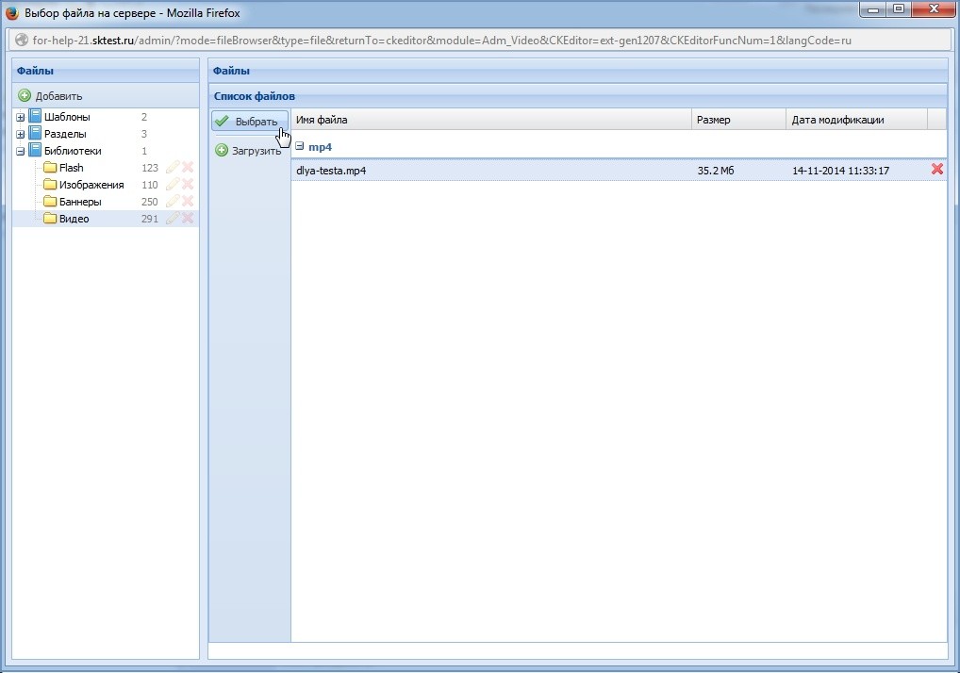Delete file dlya-testa.mp4 with red X

(937, 170)
